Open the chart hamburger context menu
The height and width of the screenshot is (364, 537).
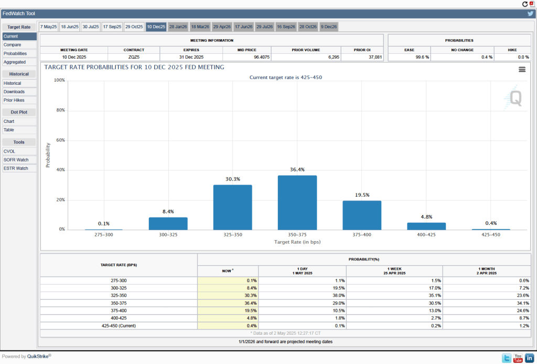click(x=522, y=69)
